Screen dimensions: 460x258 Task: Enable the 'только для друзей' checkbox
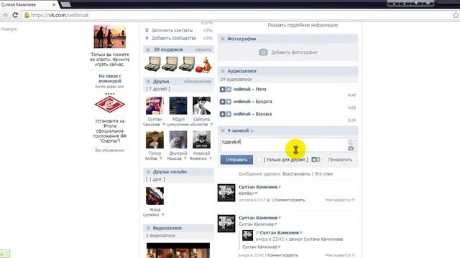(259, 159)
